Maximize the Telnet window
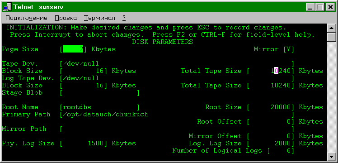The width and height of the screenshot is (338, 163). coord(320,8)
